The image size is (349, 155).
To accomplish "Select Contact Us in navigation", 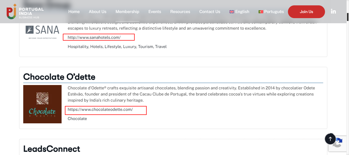I will tap(210, 12).
